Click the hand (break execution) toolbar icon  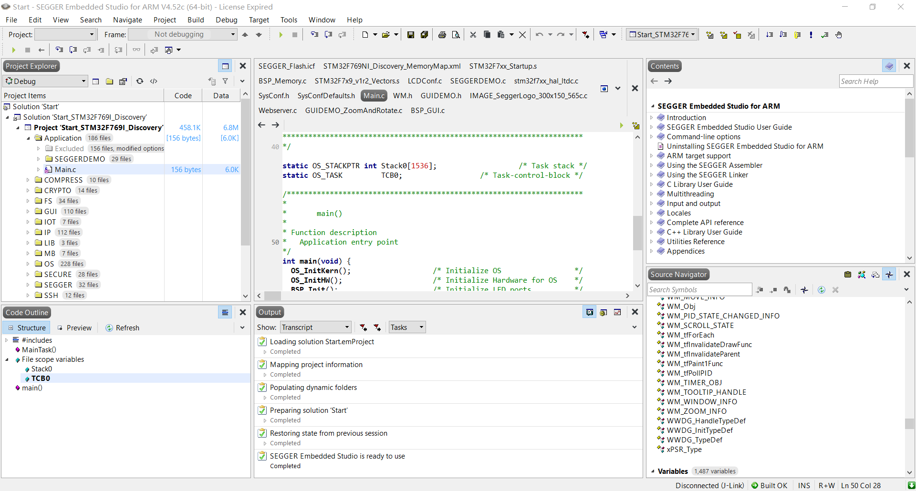pos(839,35)
